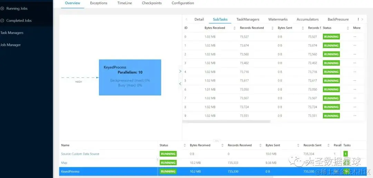
Task: Open the TaskManagers sub-tab
Action: [248, 19]
